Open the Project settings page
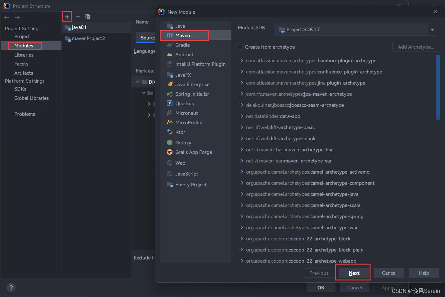 22,37
